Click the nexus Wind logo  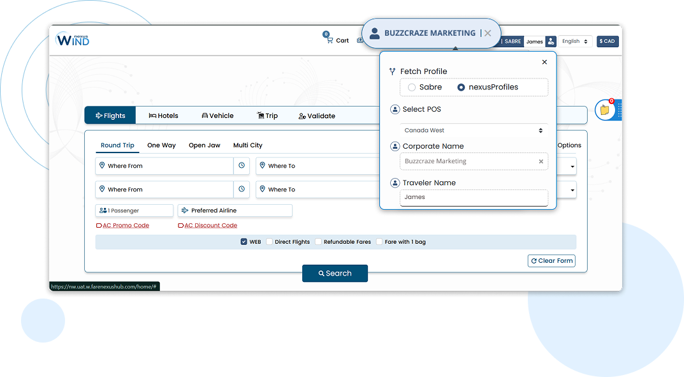tap(73, 40)
